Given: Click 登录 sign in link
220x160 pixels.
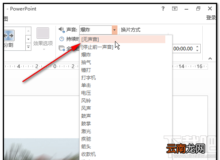Looking at the screenshot, I should point(211,18).
